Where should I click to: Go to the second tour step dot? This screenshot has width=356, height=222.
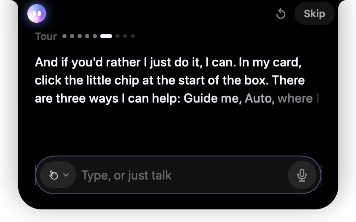tap(72, 36)
